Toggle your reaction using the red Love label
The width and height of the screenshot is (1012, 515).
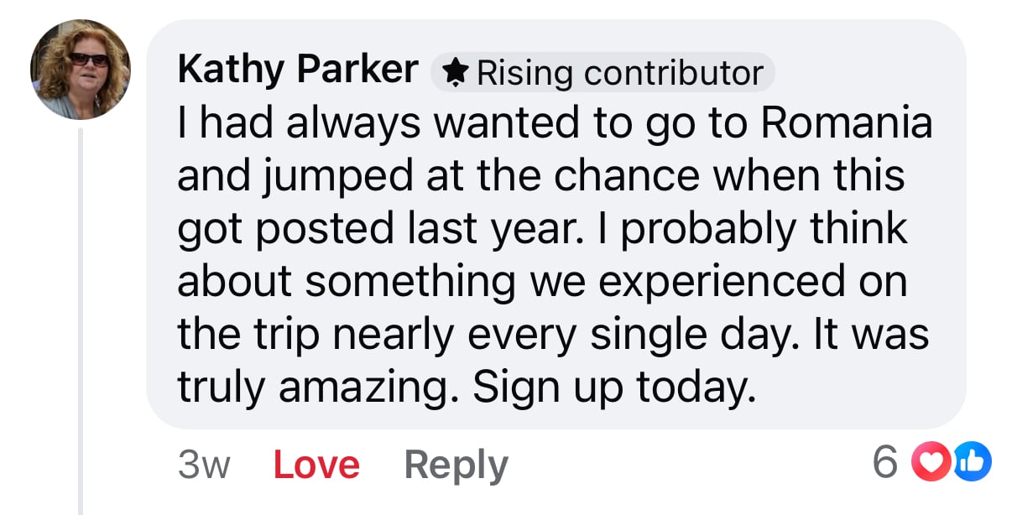coord(316,462)
